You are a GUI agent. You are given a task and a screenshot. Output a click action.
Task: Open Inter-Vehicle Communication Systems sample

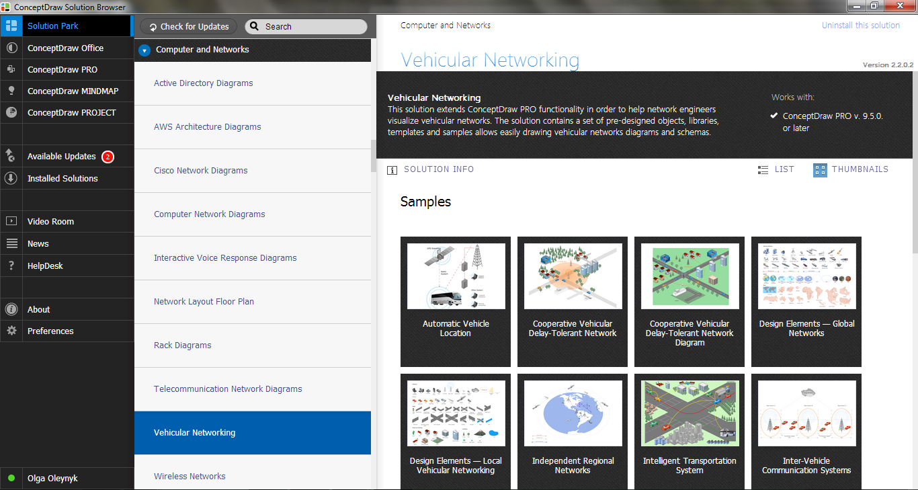pos(806,432)
